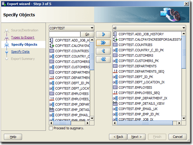Click table icon of COPYTEST.DEPARTMENTS in right list
This screenshot has width=193, height=145.
click(115, 66)
